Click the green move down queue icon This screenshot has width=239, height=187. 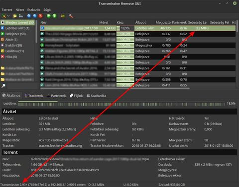[x=54, y=16]
